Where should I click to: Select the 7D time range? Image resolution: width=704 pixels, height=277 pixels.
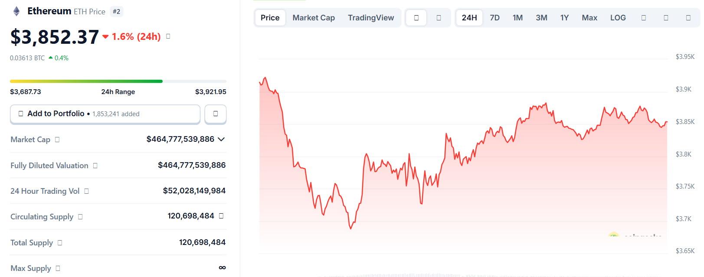coord(494,18)
